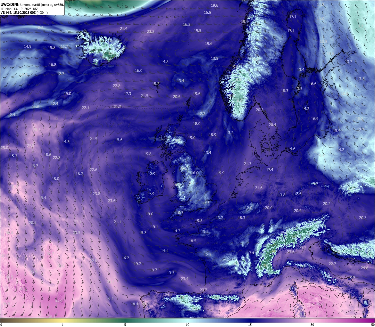This screenshot has height=327, width=375.
Task: Click the 24.6 map value
Action: click(364, 268)
